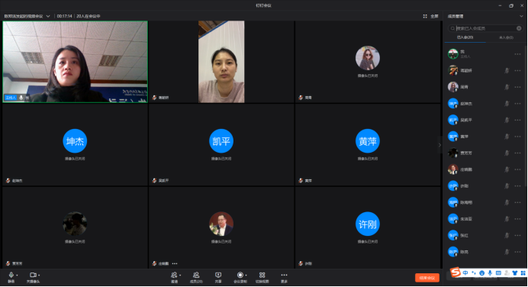Toggle mic for 张红 in member list
The width and height of the screenshot is (528, 287).
(x=507, y=235)
